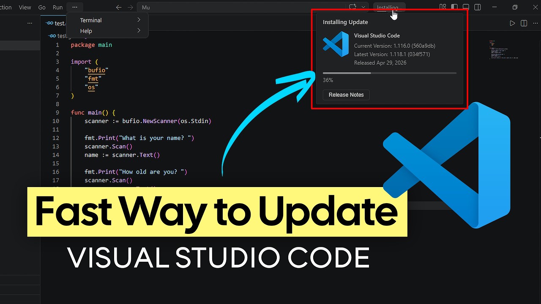
Task: Click the "How old are you? " string
Action: [x=151, y=171]
